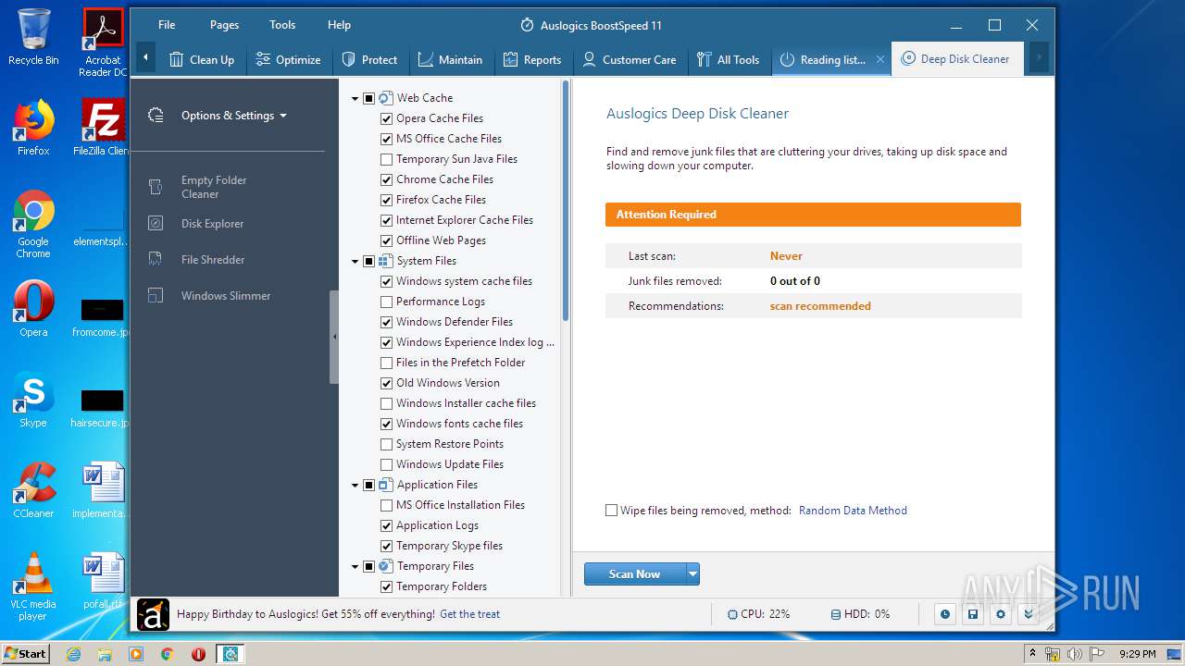
Task: Select the Skype desktop shortcut
Action: [x=33, y=401]
